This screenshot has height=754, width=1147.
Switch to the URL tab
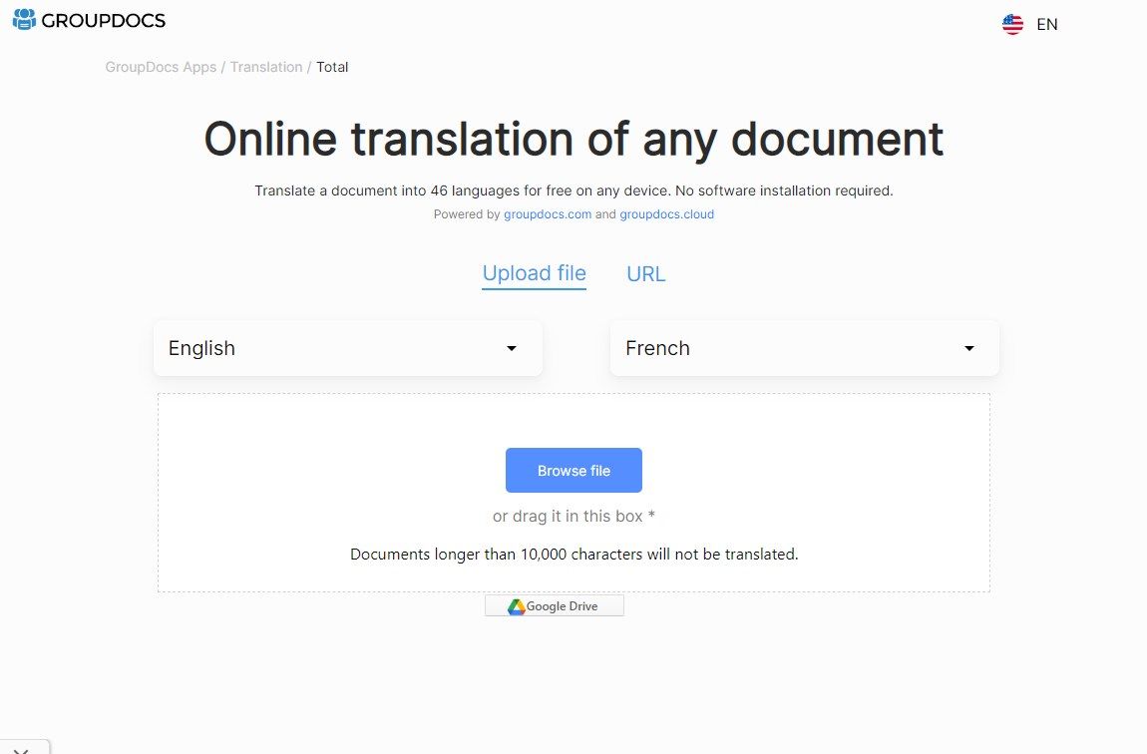pos(646,274)
